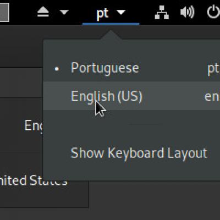Expand the arrow next to the eject icon

(x=64, y=12)
